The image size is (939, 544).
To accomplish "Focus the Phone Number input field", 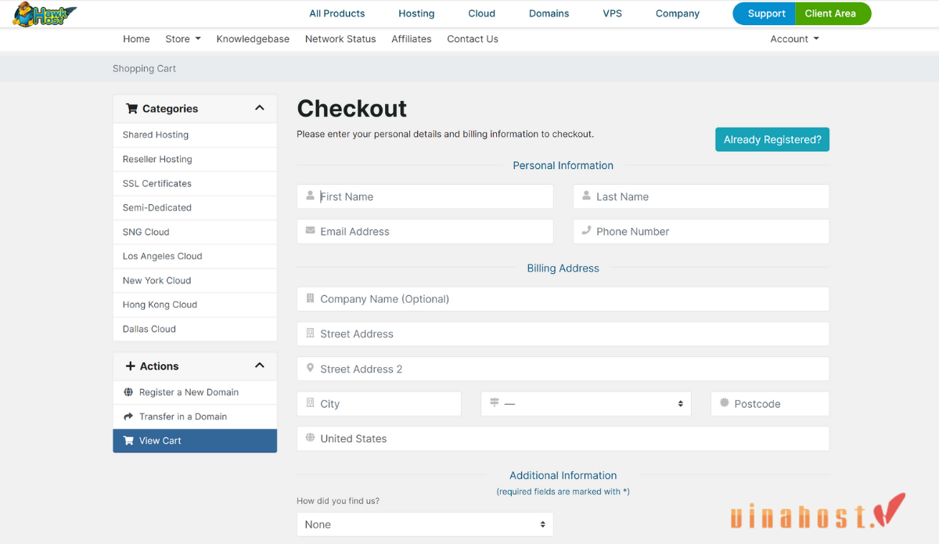I will click(x=701, y=231).
